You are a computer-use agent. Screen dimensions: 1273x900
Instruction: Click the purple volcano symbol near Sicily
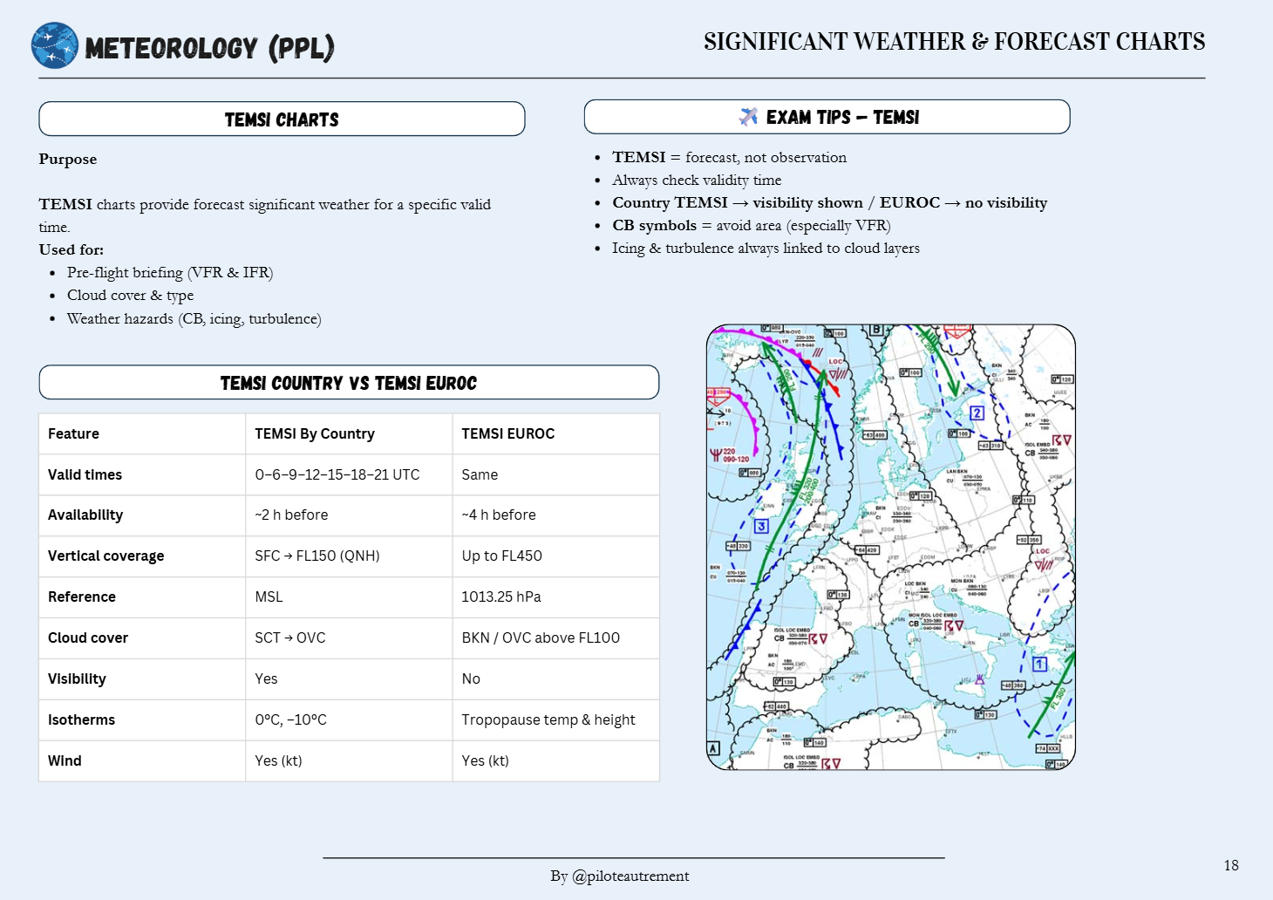[979, 678]
